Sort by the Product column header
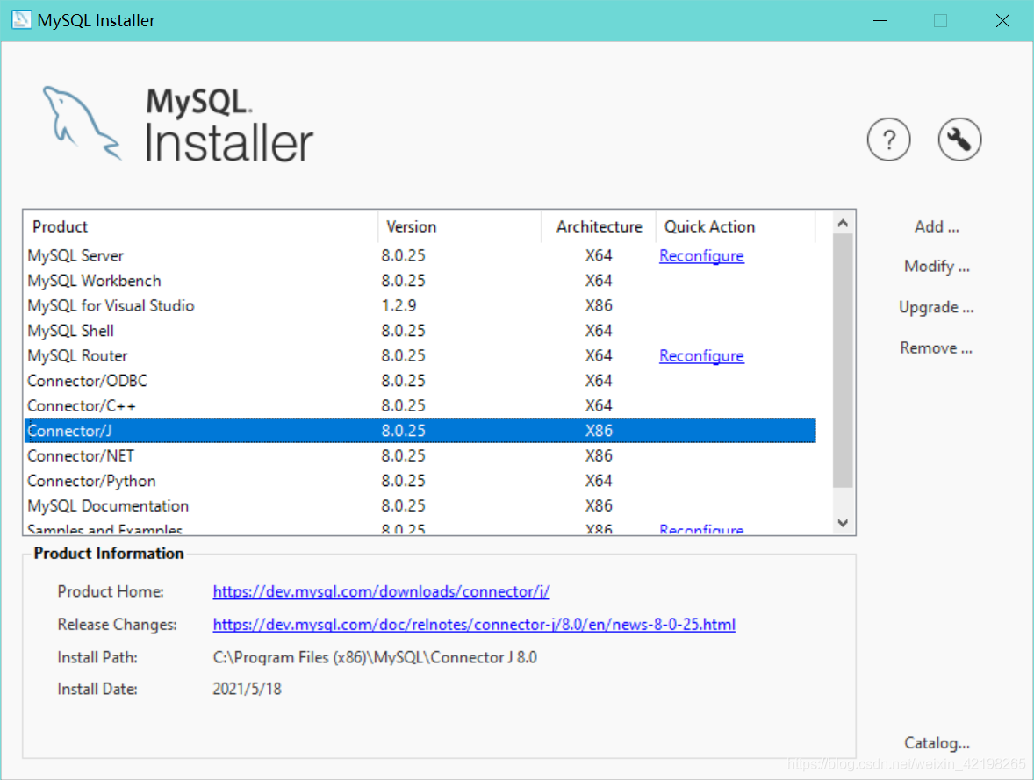Viewport: 1034px width, 780px height. 200,227
